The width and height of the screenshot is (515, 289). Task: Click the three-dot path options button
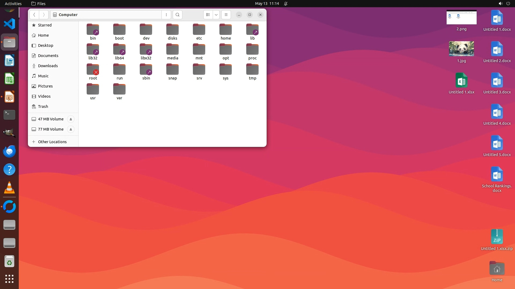point(166,15)
